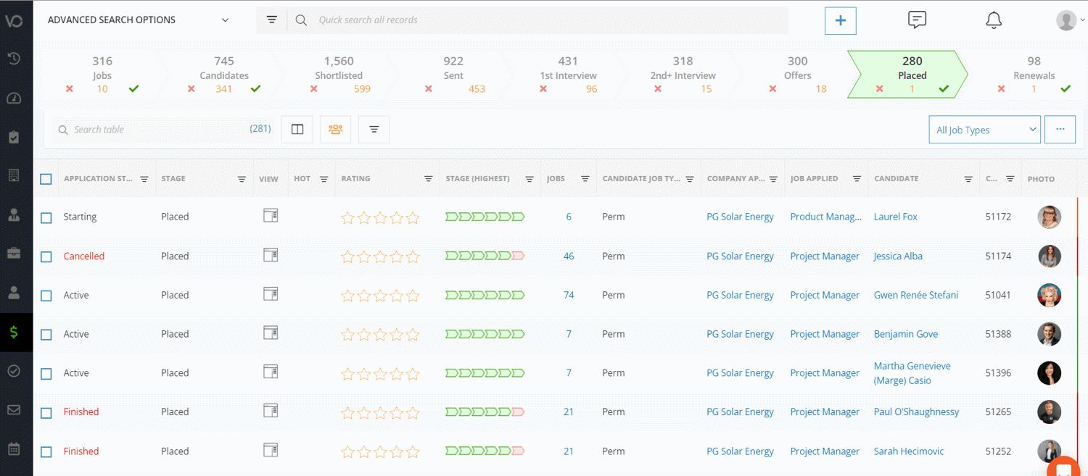Open Candidate column filter menu
Screen dimensions: 1088x476
coord(968,179)
